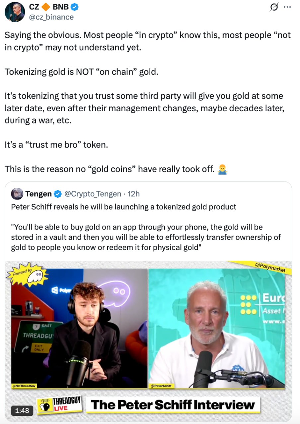Click the 1:48 video duration badge
The width and height of the screenshot is (300, 424).
[x=22, y=411]
